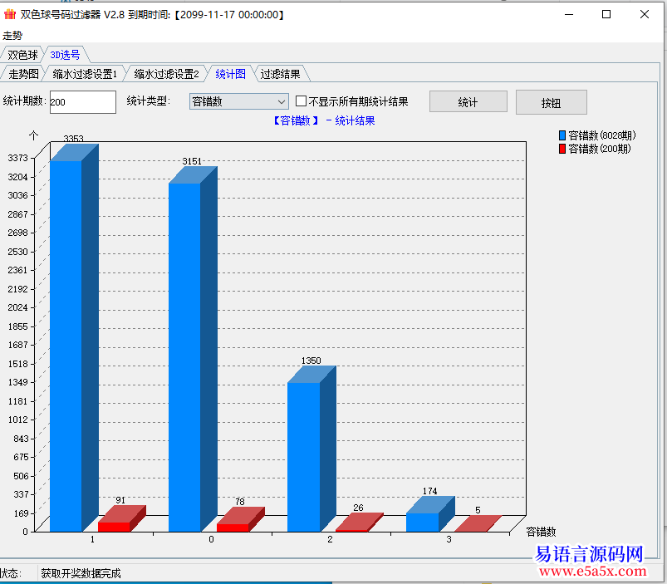
Task: Switch to 缩水过滤设置1 tab
Action: pyautogui.click(x=85, y=74)
